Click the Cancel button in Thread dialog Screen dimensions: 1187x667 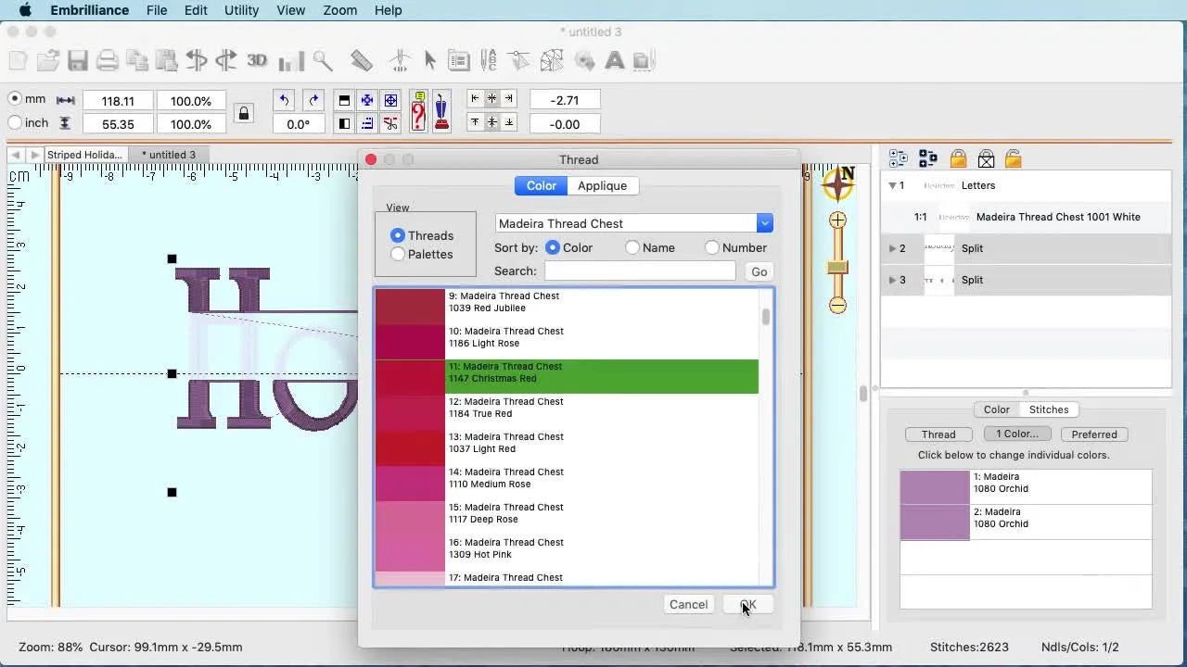pos(688,604)
